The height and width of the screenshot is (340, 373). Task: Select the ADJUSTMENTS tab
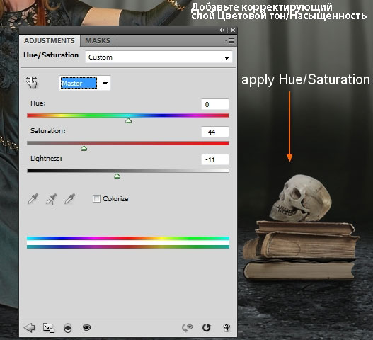pos(50,40)
